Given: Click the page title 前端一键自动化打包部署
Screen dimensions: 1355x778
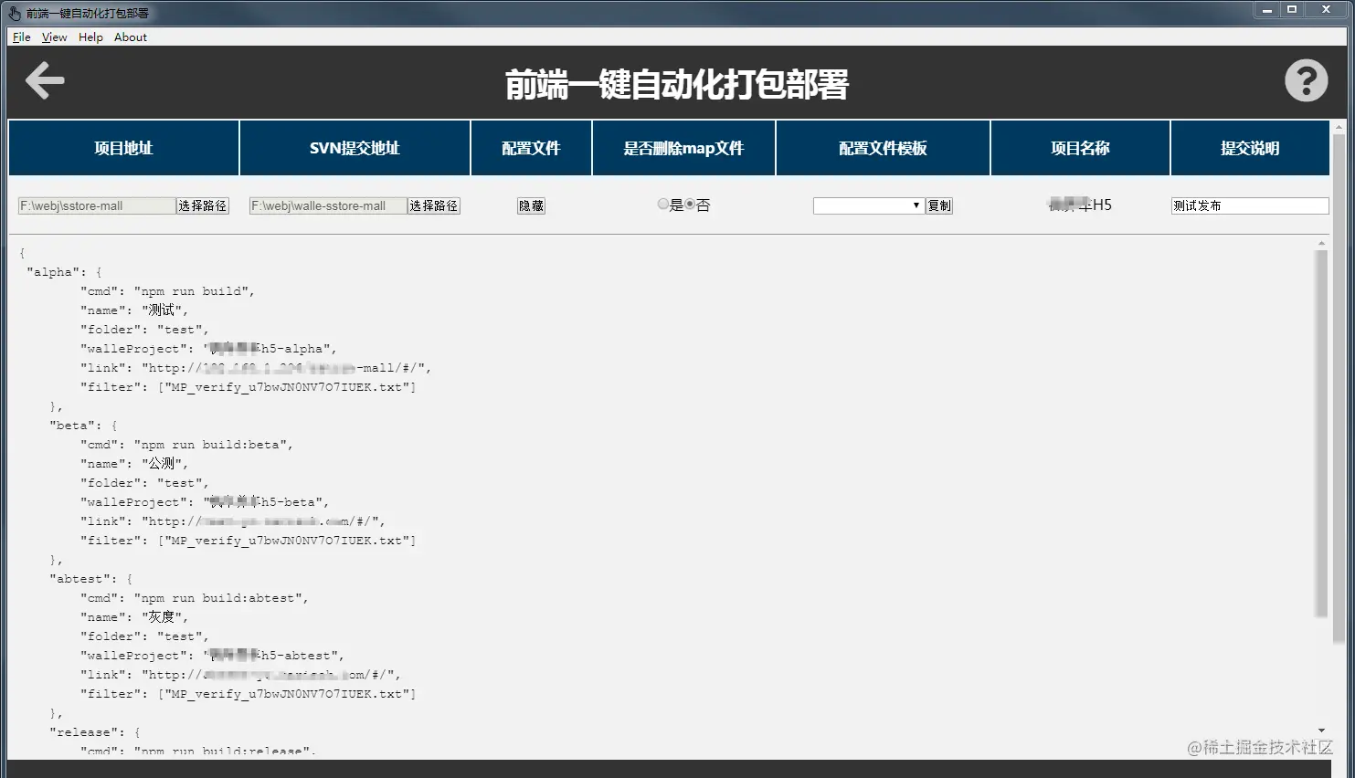Looking at the screenshot, I should (677, 84).
